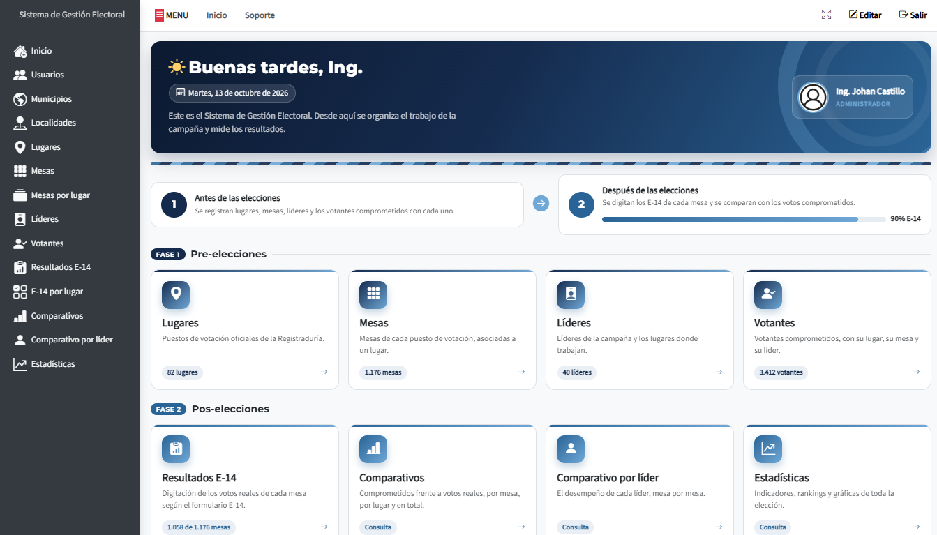The width and height of the screenshot is (937, 535).
Task: Click the 40 líderes badge
Action: click(576, 372)
